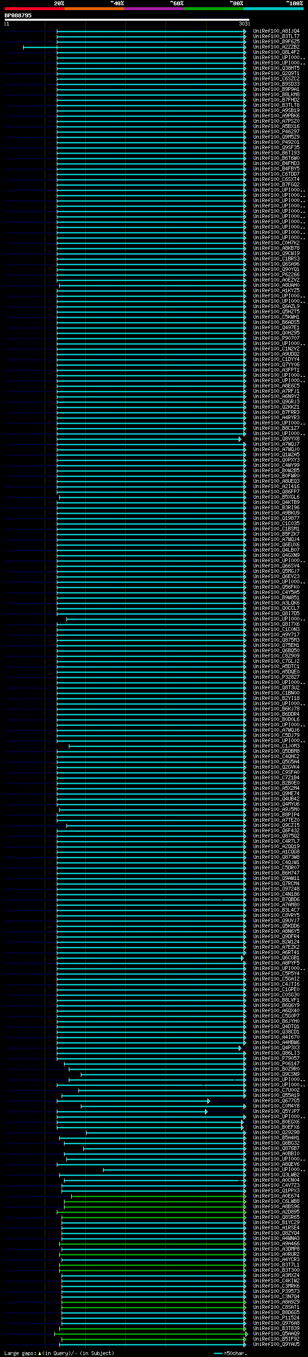Image resolution: width=308 pixels, height=1357 pixels.
Task: Click hit label UniRef100_P79057
Action: click(x=276, y=1059)
